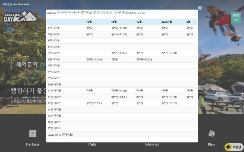Click the 9번 사이트 row label

pyautogui.click(x=54, y=78)
